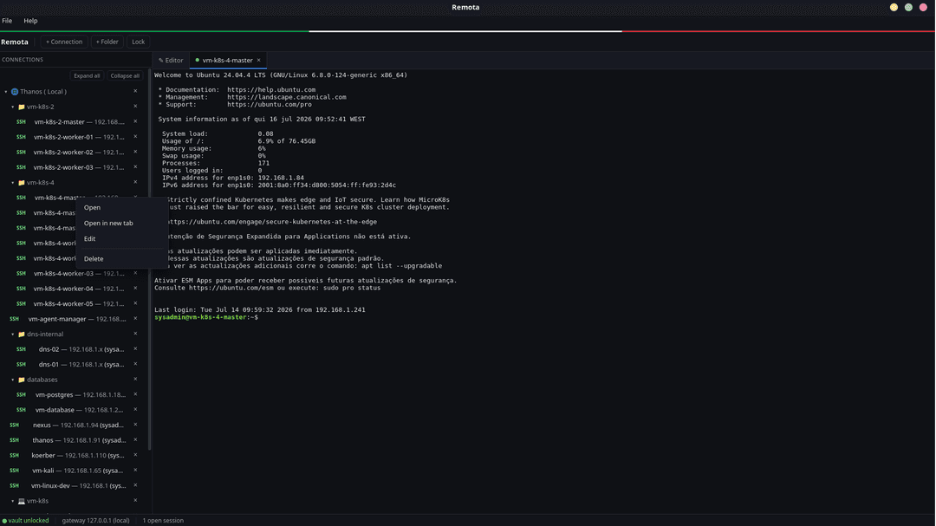Select the koerber connection row
This screenshot has width=936, height=526.
pyautogui.click(x=74, y=456)
